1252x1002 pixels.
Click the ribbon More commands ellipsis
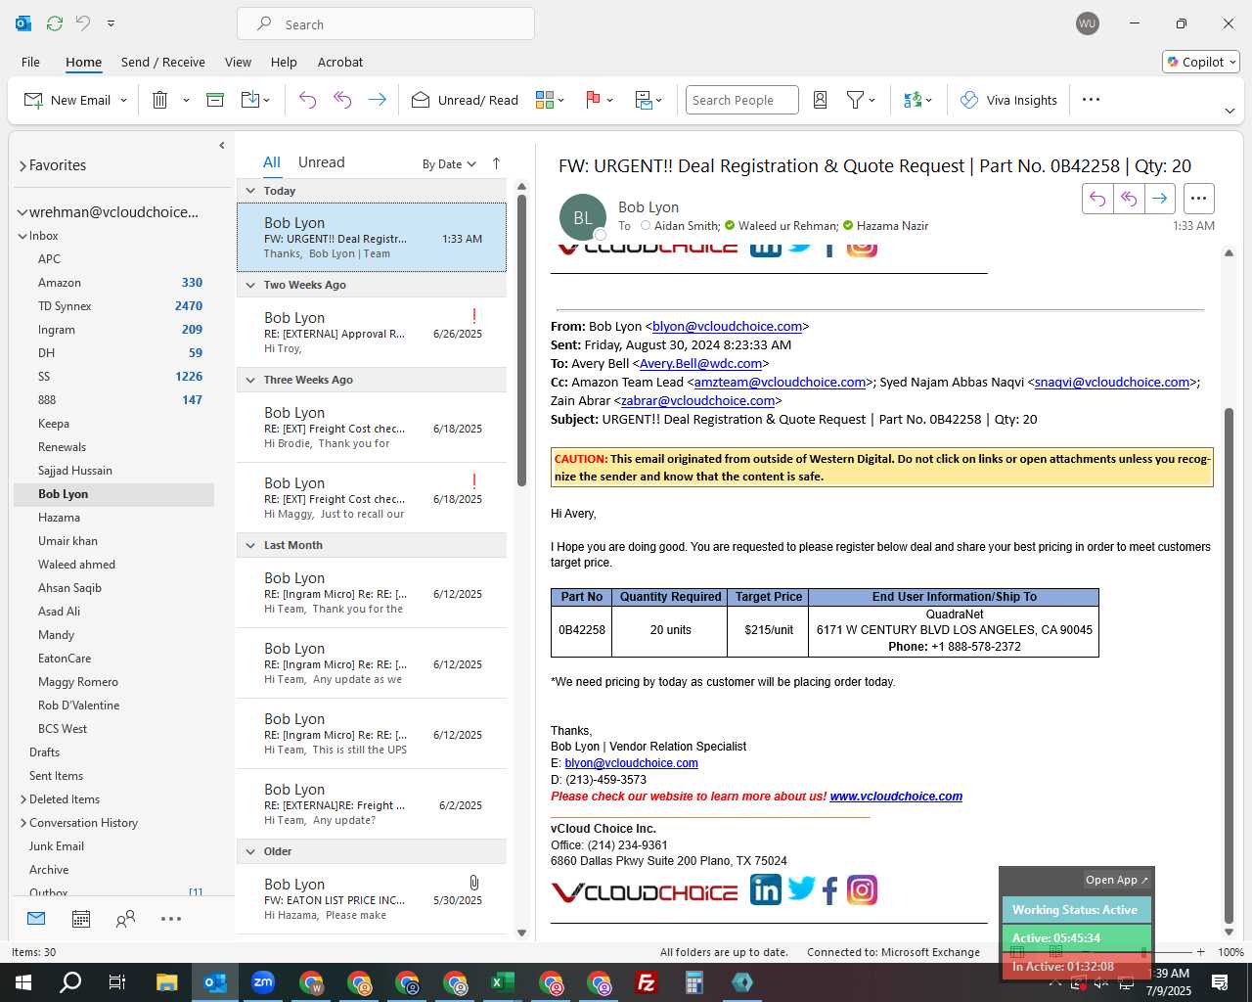coord(1092,100)
